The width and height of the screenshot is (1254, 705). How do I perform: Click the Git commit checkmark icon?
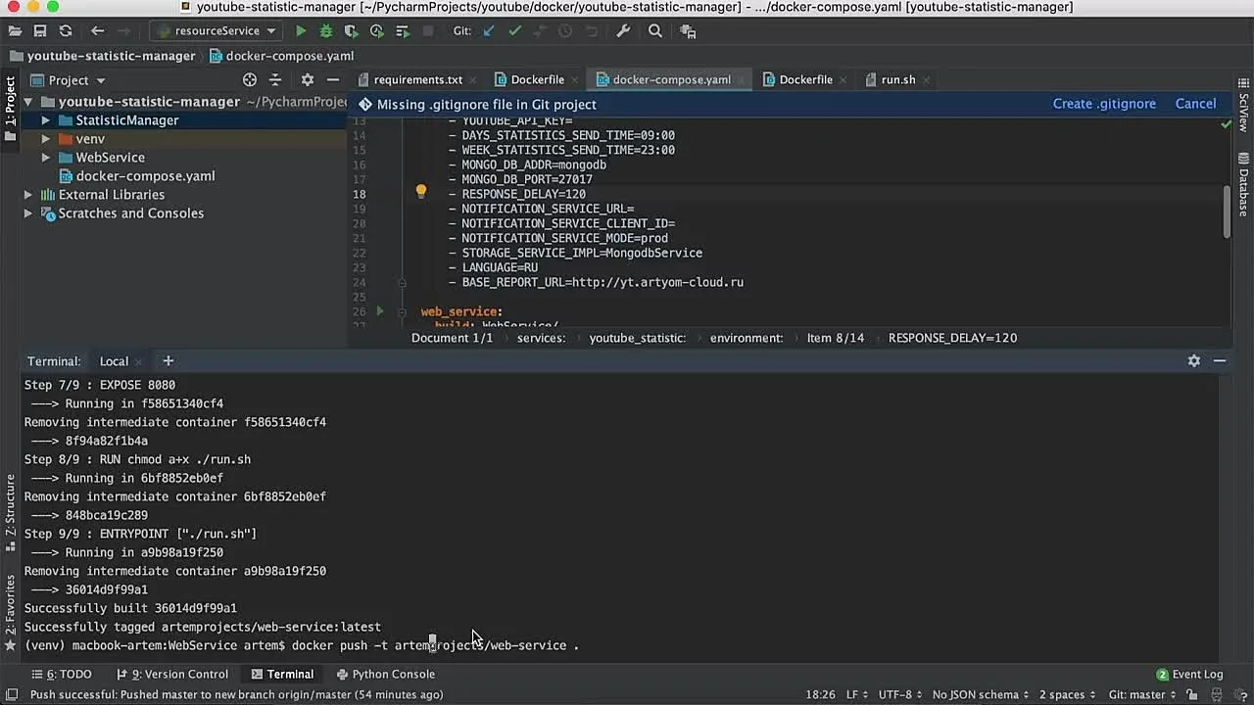[514, 31]
